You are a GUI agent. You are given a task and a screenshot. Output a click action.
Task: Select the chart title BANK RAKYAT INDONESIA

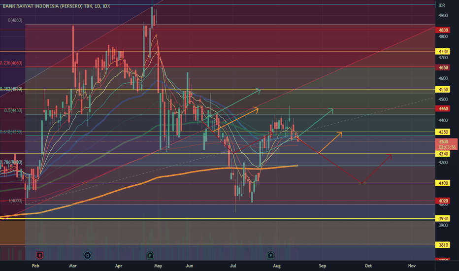[56, 6]
